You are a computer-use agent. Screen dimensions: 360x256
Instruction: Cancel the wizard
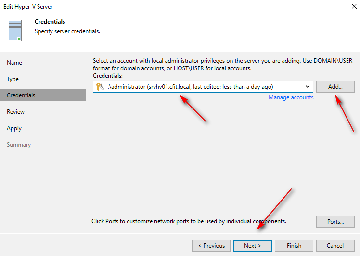(x=335, y=246)
